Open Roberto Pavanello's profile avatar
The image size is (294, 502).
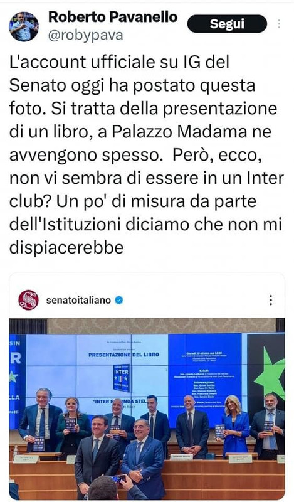24,26
